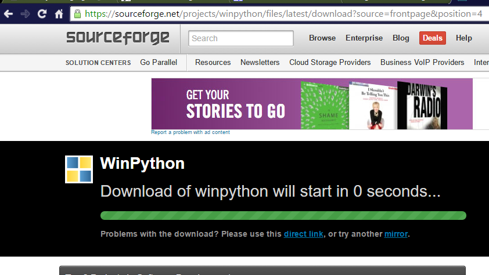489x275 pixels.
Task: Click the direct link for download
Action: 303,234
